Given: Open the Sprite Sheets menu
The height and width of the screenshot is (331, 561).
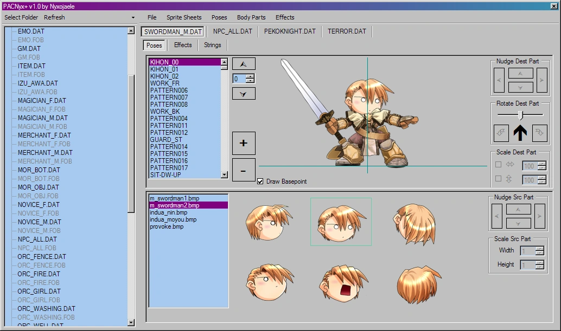Looking at the screenshot, I should point(183,17).
